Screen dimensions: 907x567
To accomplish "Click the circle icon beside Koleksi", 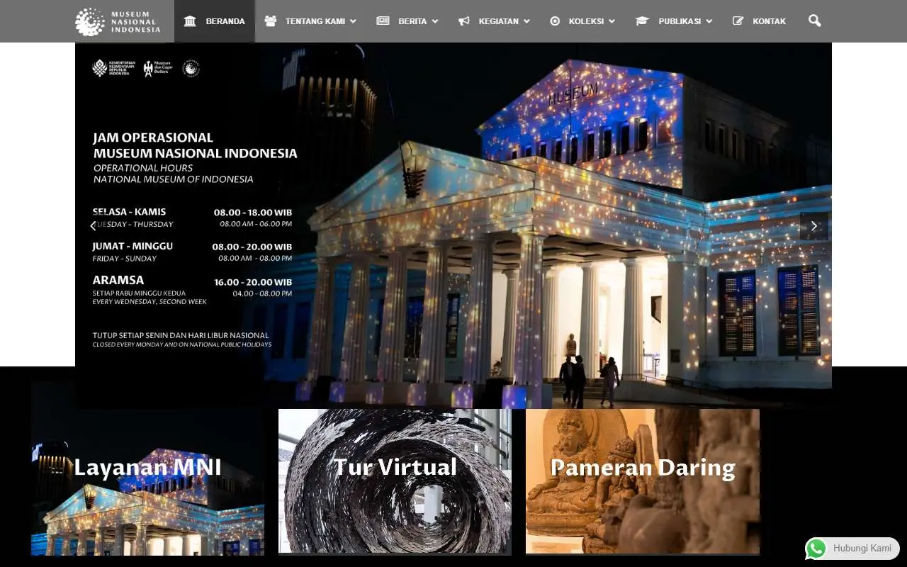I will [555, 21].
